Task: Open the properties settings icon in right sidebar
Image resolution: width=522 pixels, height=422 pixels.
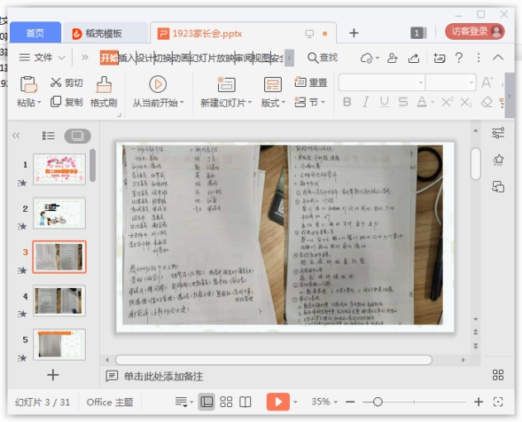Action: [498, 133]
